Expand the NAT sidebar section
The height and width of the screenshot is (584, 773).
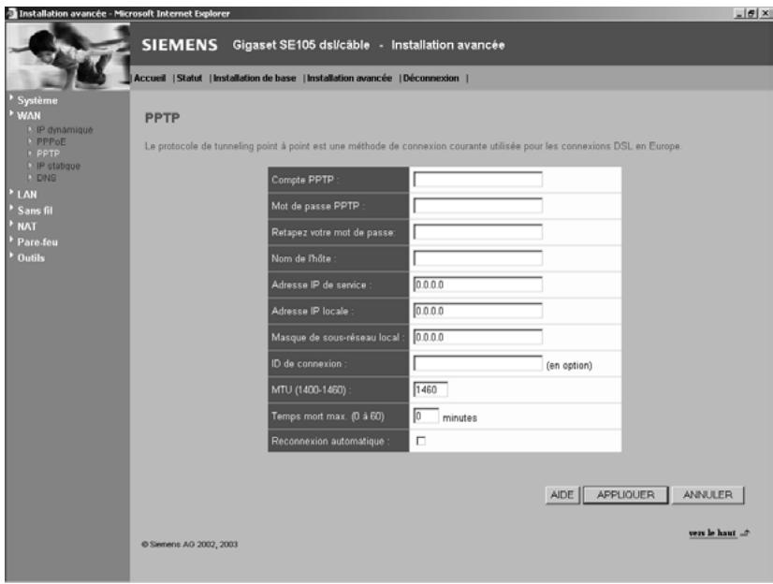click(26, 226)
